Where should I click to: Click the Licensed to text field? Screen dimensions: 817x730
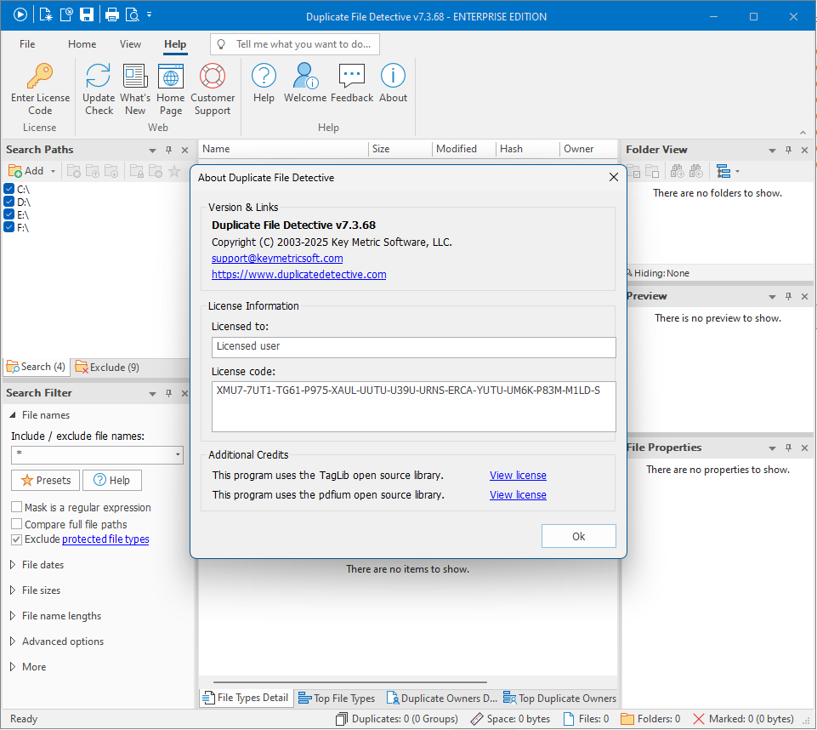tap(414, 347)
